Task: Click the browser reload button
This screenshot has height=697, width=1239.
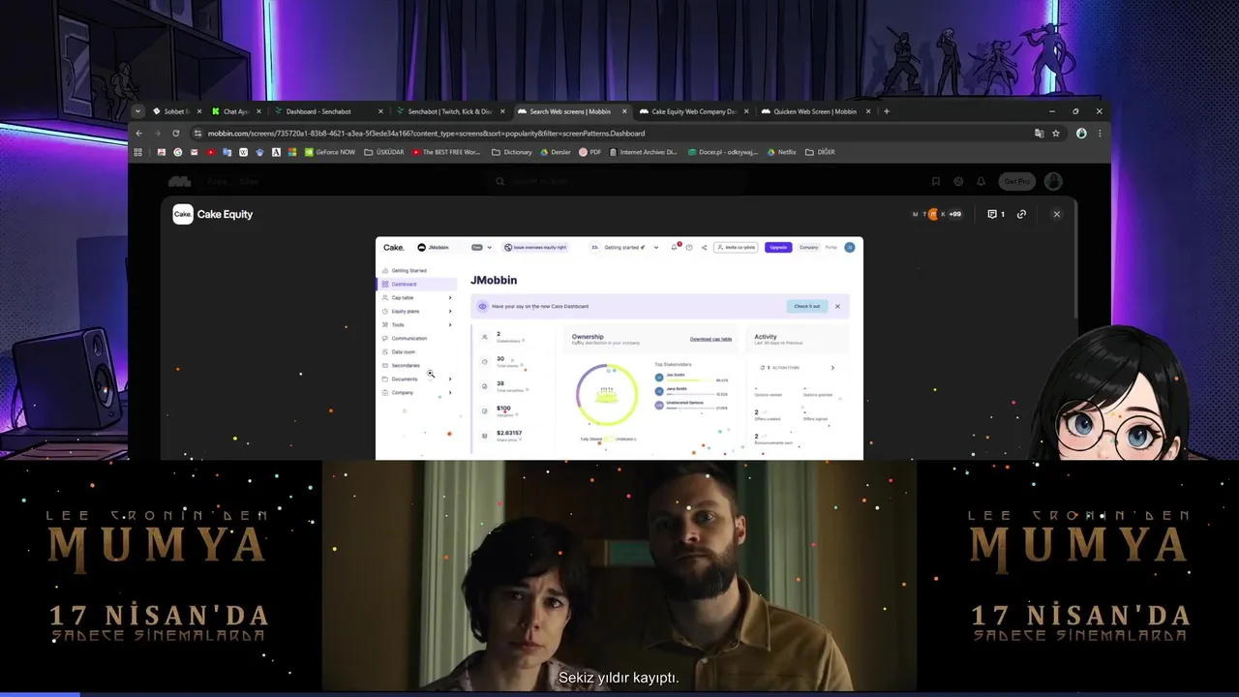Action: [x=175, y=133]
